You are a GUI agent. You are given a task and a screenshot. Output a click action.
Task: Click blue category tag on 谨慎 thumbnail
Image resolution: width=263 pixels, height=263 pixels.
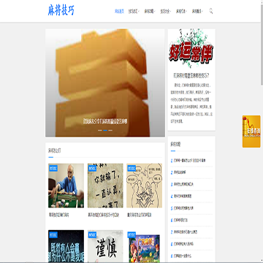coord(93,235)
